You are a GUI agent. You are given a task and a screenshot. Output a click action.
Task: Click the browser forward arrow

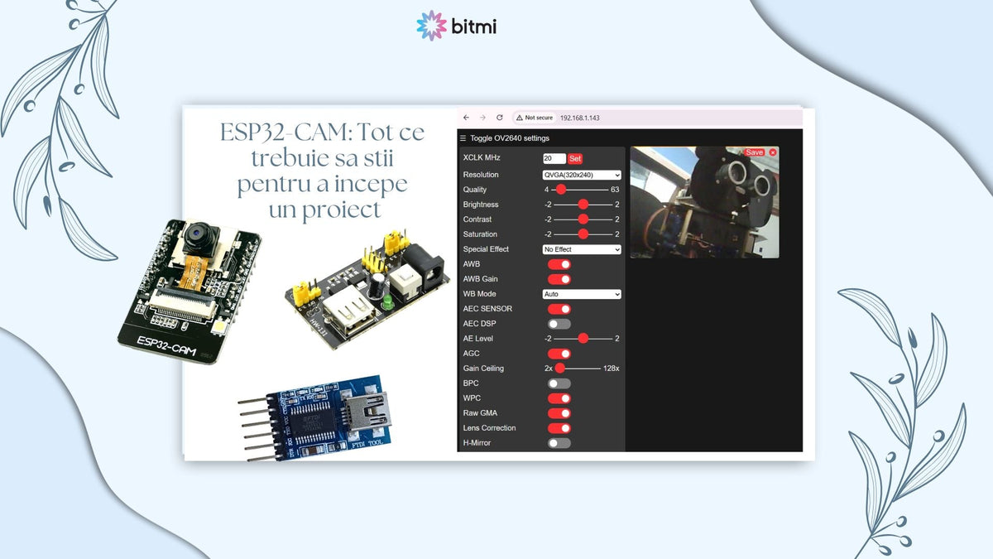click(483, 118)
